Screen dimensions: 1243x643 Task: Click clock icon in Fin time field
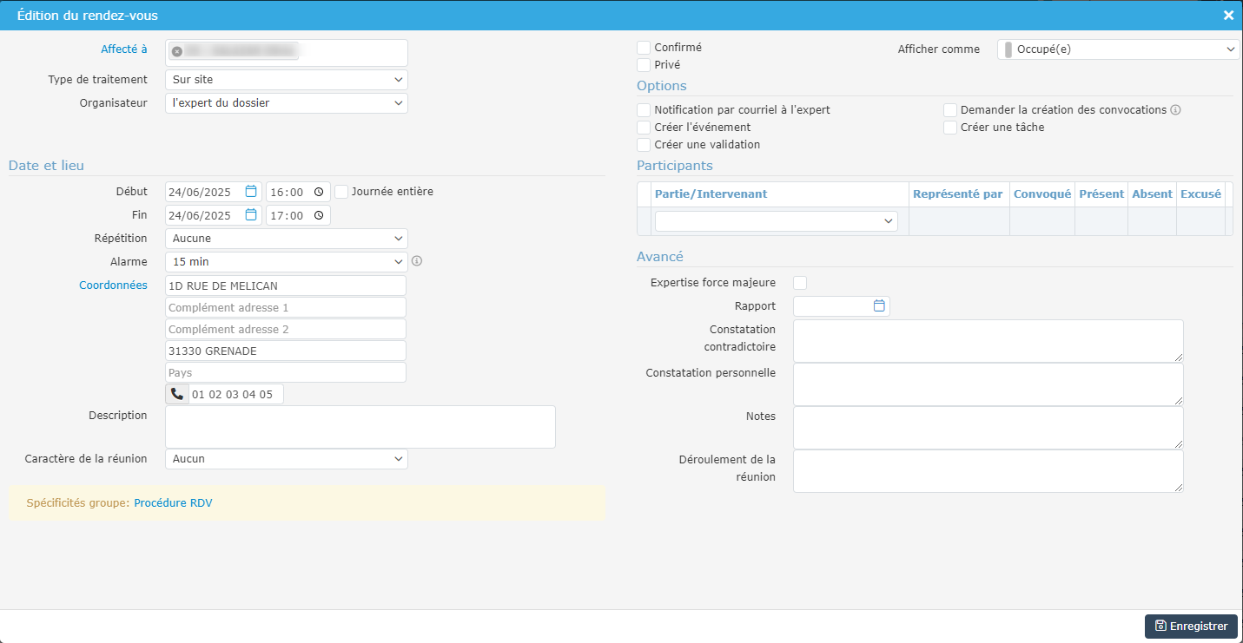(320, 215)
